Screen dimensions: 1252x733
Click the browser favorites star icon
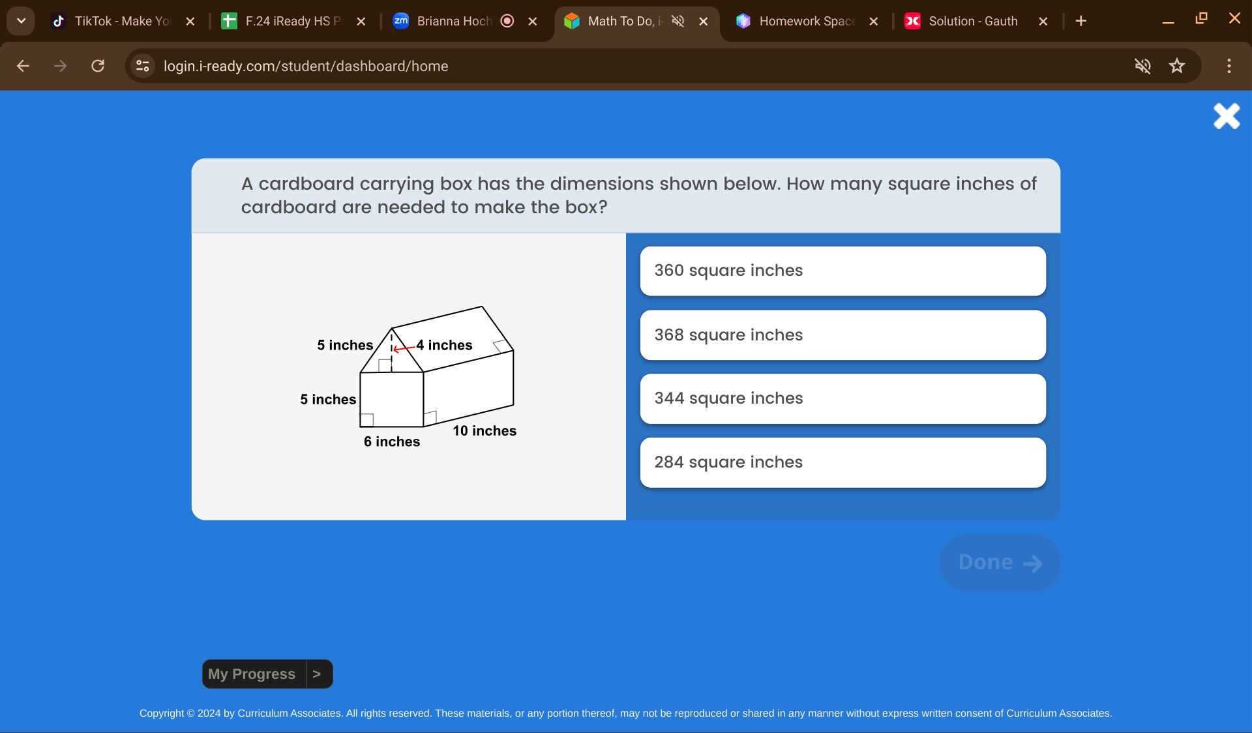coord(1177,67)
